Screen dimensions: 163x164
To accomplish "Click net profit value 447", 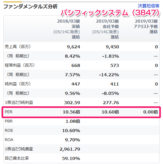I will (x=76, y=84).
